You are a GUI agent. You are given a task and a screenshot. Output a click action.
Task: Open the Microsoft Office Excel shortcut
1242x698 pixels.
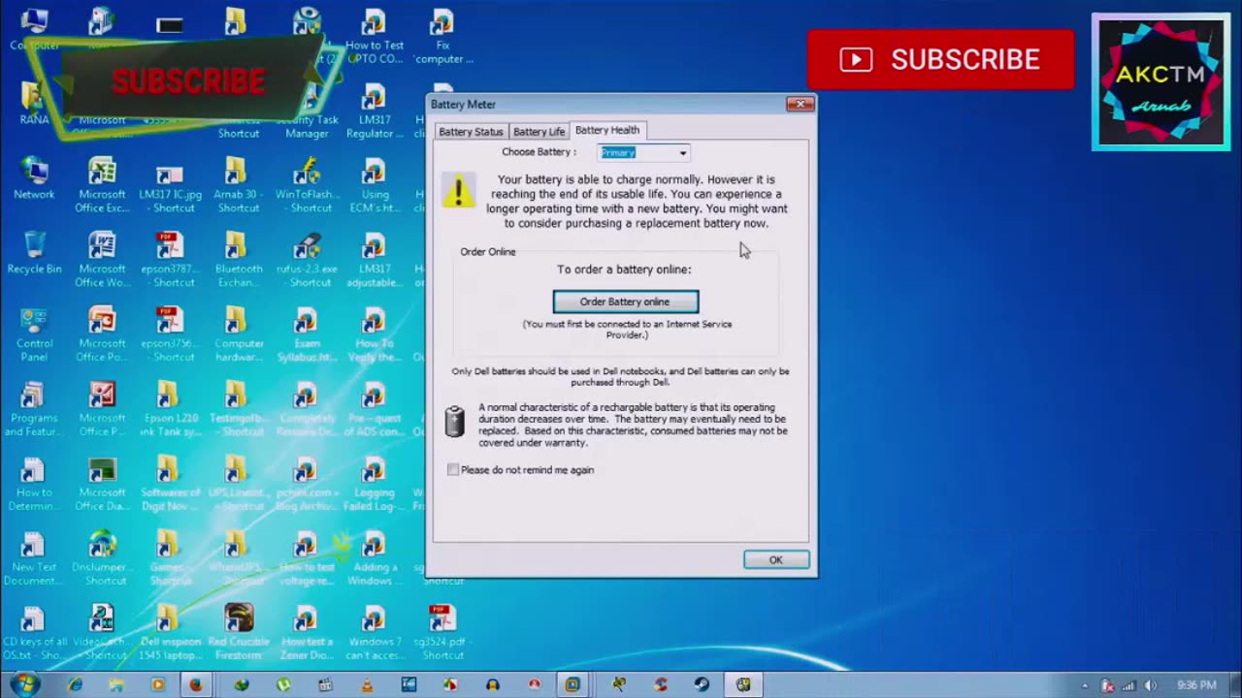[x=102, y=185]
